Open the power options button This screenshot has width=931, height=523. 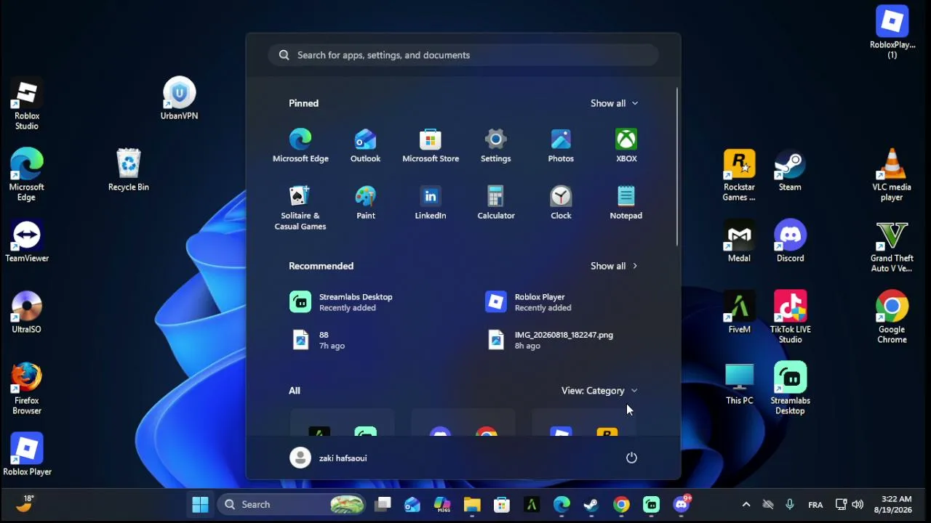(x=631, y=458)
